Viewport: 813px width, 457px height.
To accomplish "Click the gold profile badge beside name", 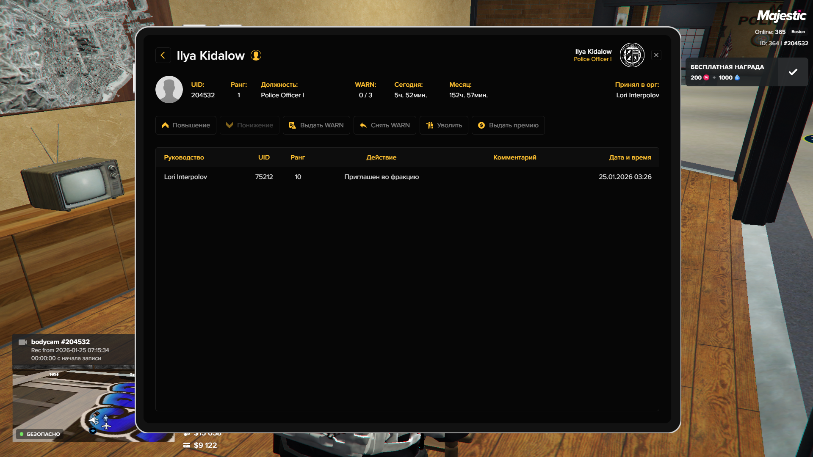I will tap(256, 55).
